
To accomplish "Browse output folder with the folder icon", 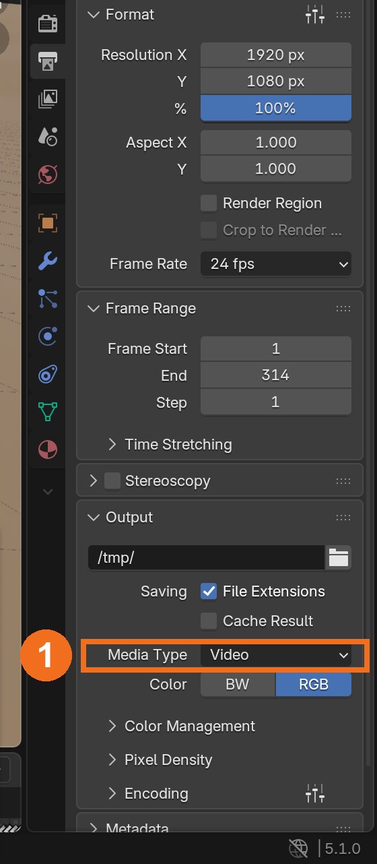I will (339, 557).
